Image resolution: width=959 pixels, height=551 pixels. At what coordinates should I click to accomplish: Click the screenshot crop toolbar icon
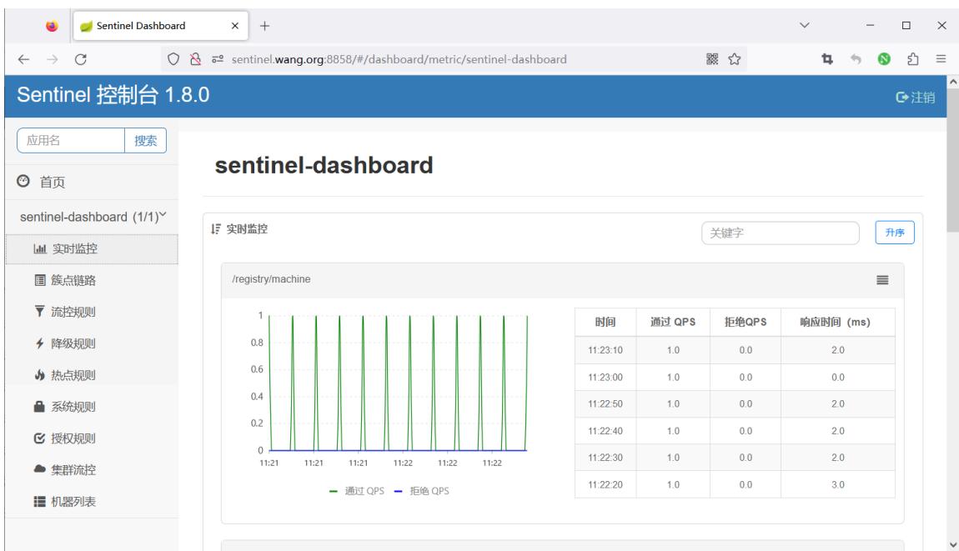[827, 58]
